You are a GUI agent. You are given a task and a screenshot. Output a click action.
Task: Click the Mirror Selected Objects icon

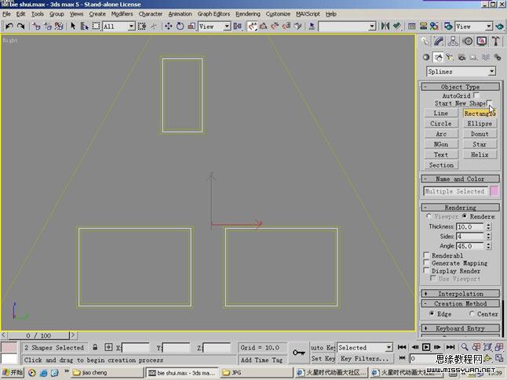pos(385,26)
